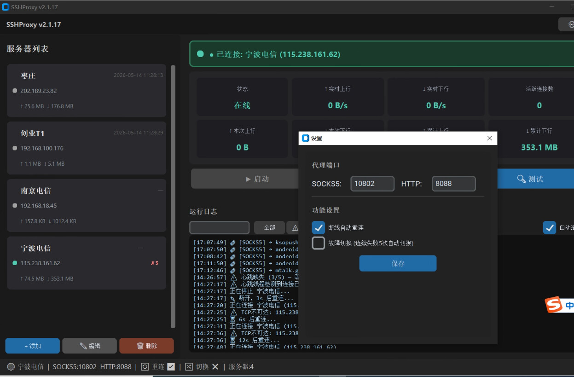Enable 故障切换 auto-failover checkbox
Screen dimensions: 574x377
(x=319, y=243)
